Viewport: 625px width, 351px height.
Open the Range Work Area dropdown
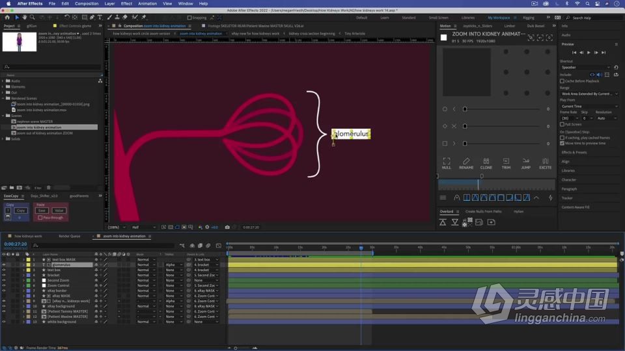point(589,94)
